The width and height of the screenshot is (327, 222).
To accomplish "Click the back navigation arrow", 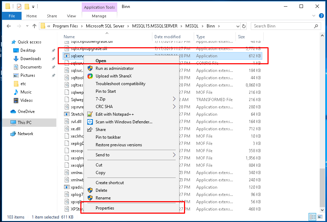I will [8, 25].
